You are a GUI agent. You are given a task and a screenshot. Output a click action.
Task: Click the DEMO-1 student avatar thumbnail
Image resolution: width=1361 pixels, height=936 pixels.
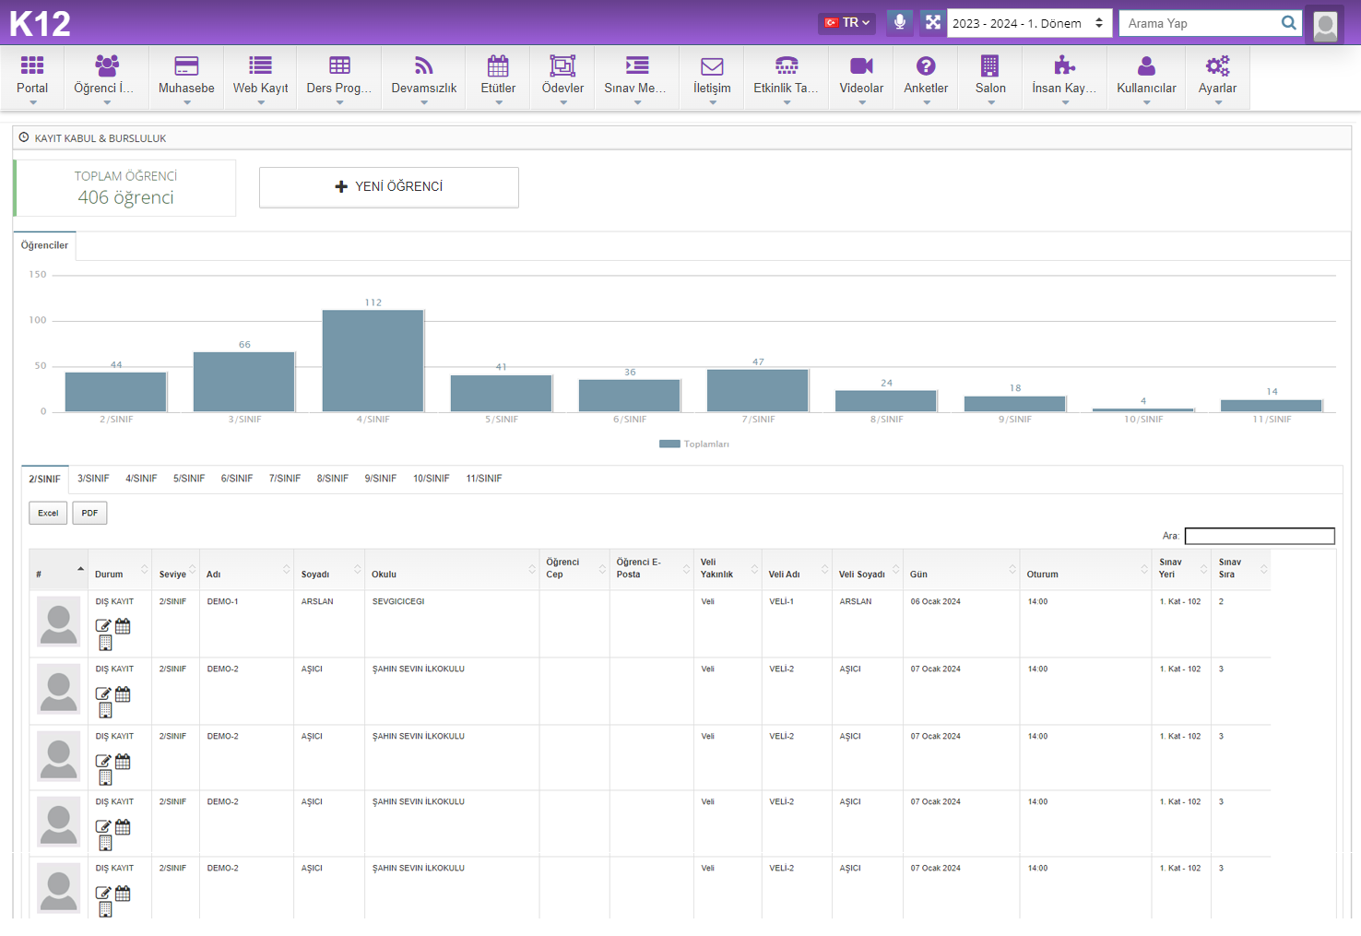pos(59,622)
